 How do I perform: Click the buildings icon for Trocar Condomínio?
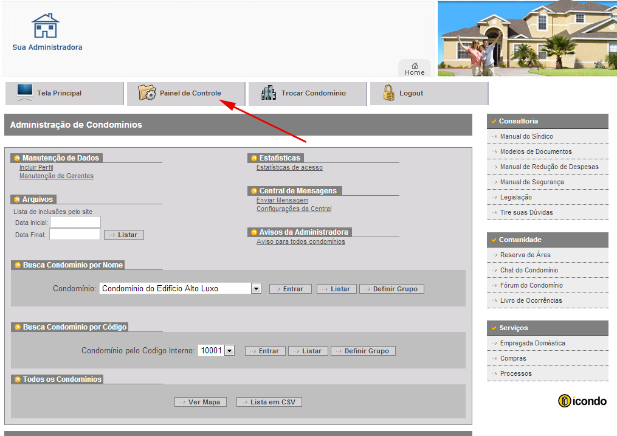coord(268,92)
